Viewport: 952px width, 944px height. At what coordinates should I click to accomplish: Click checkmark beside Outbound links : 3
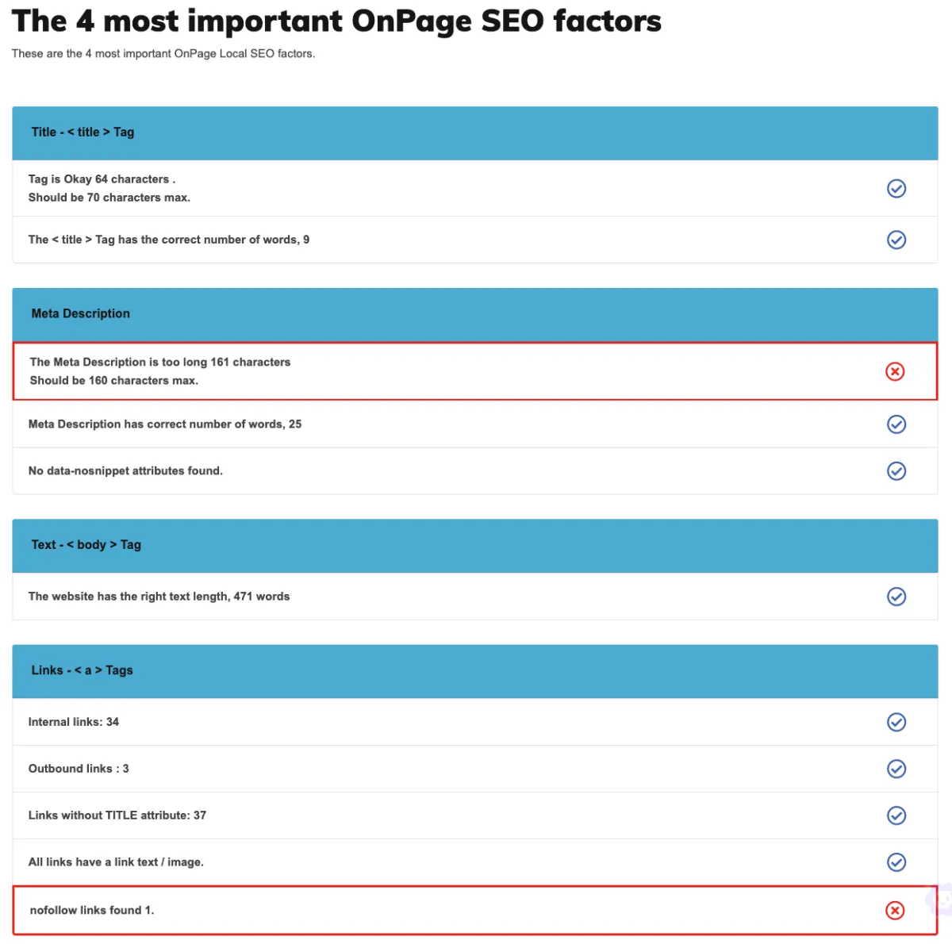896,769
